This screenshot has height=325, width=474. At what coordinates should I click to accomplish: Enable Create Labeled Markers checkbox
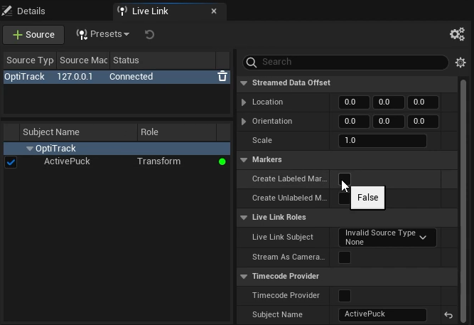(345, 179)
